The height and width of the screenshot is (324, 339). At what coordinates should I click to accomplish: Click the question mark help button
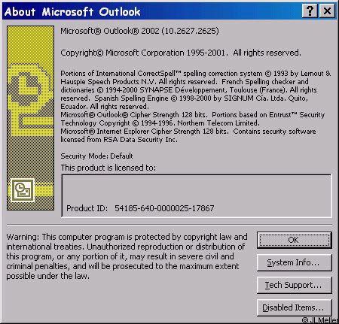click(x=310, y=11)
